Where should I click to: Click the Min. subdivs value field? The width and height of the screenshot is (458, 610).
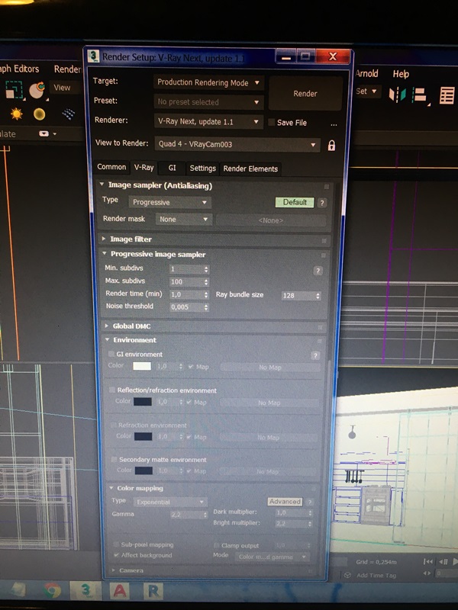pos(186,269)
